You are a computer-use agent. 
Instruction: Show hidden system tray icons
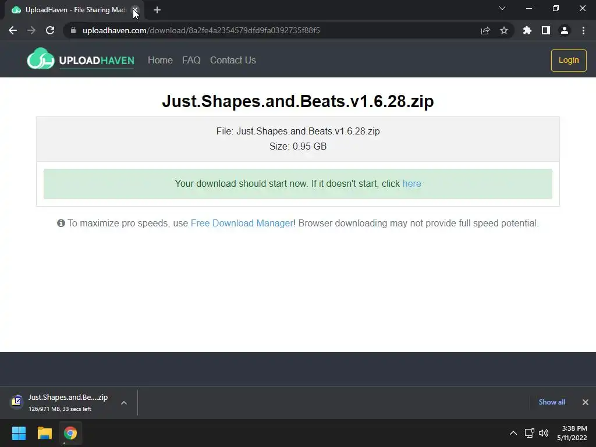click(513, 433)
